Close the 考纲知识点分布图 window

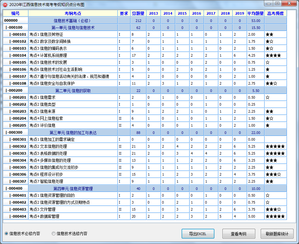coord(289,3)
